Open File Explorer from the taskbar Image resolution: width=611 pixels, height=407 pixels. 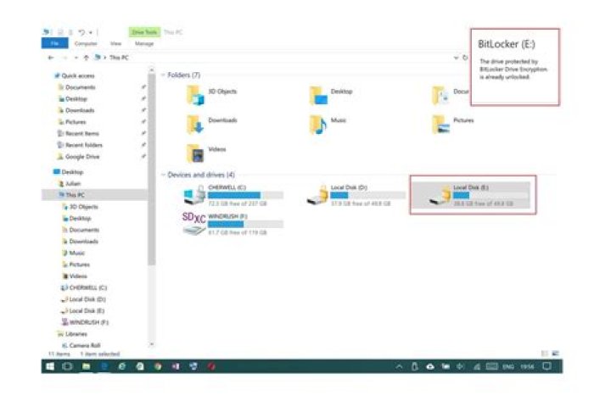pyautogui.click(x=86, y=366)
